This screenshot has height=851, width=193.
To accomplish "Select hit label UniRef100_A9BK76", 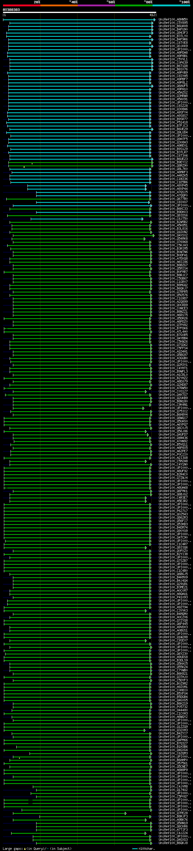I will pyautogui.click(x=173, y=820).
